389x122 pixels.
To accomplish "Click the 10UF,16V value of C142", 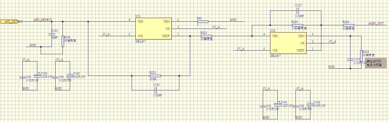I will point(320,106).
